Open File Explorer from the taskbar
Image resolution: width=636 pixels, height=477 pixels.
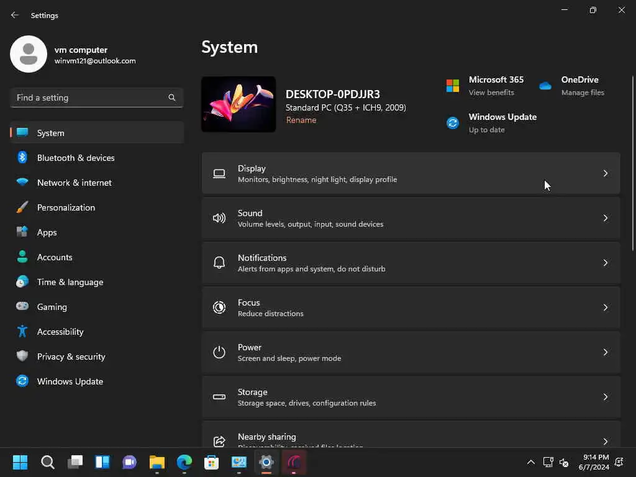click(157, 462)
